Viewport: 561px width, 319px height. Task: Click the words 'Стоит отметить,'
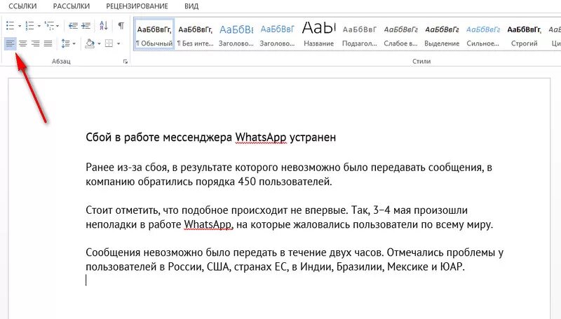coord(123,210)
